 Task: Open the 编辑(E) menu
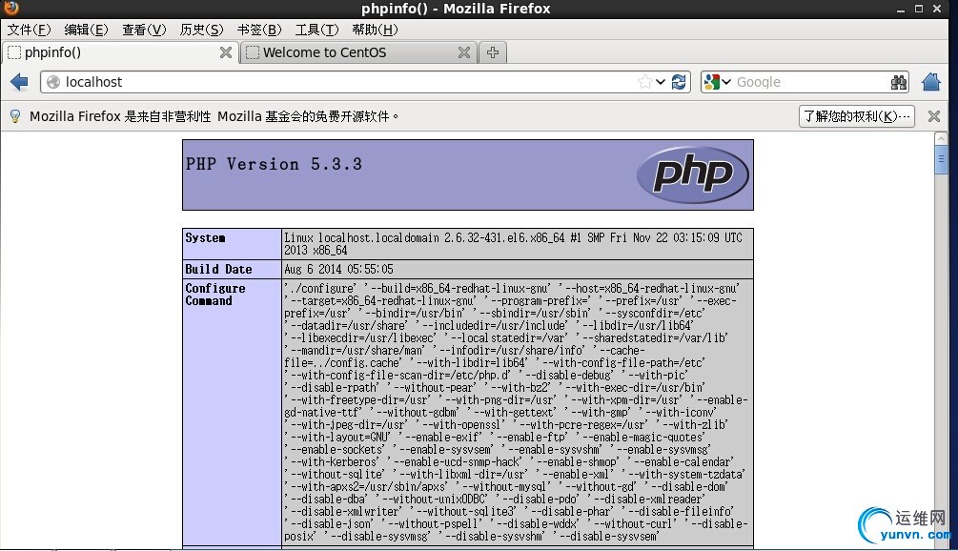(x=86, y=30)
